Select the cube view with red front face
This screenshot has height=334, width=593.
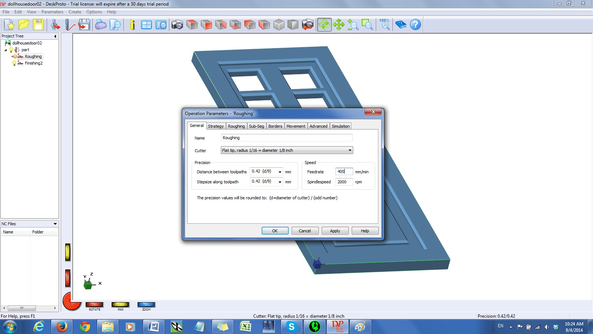(206, 25)
